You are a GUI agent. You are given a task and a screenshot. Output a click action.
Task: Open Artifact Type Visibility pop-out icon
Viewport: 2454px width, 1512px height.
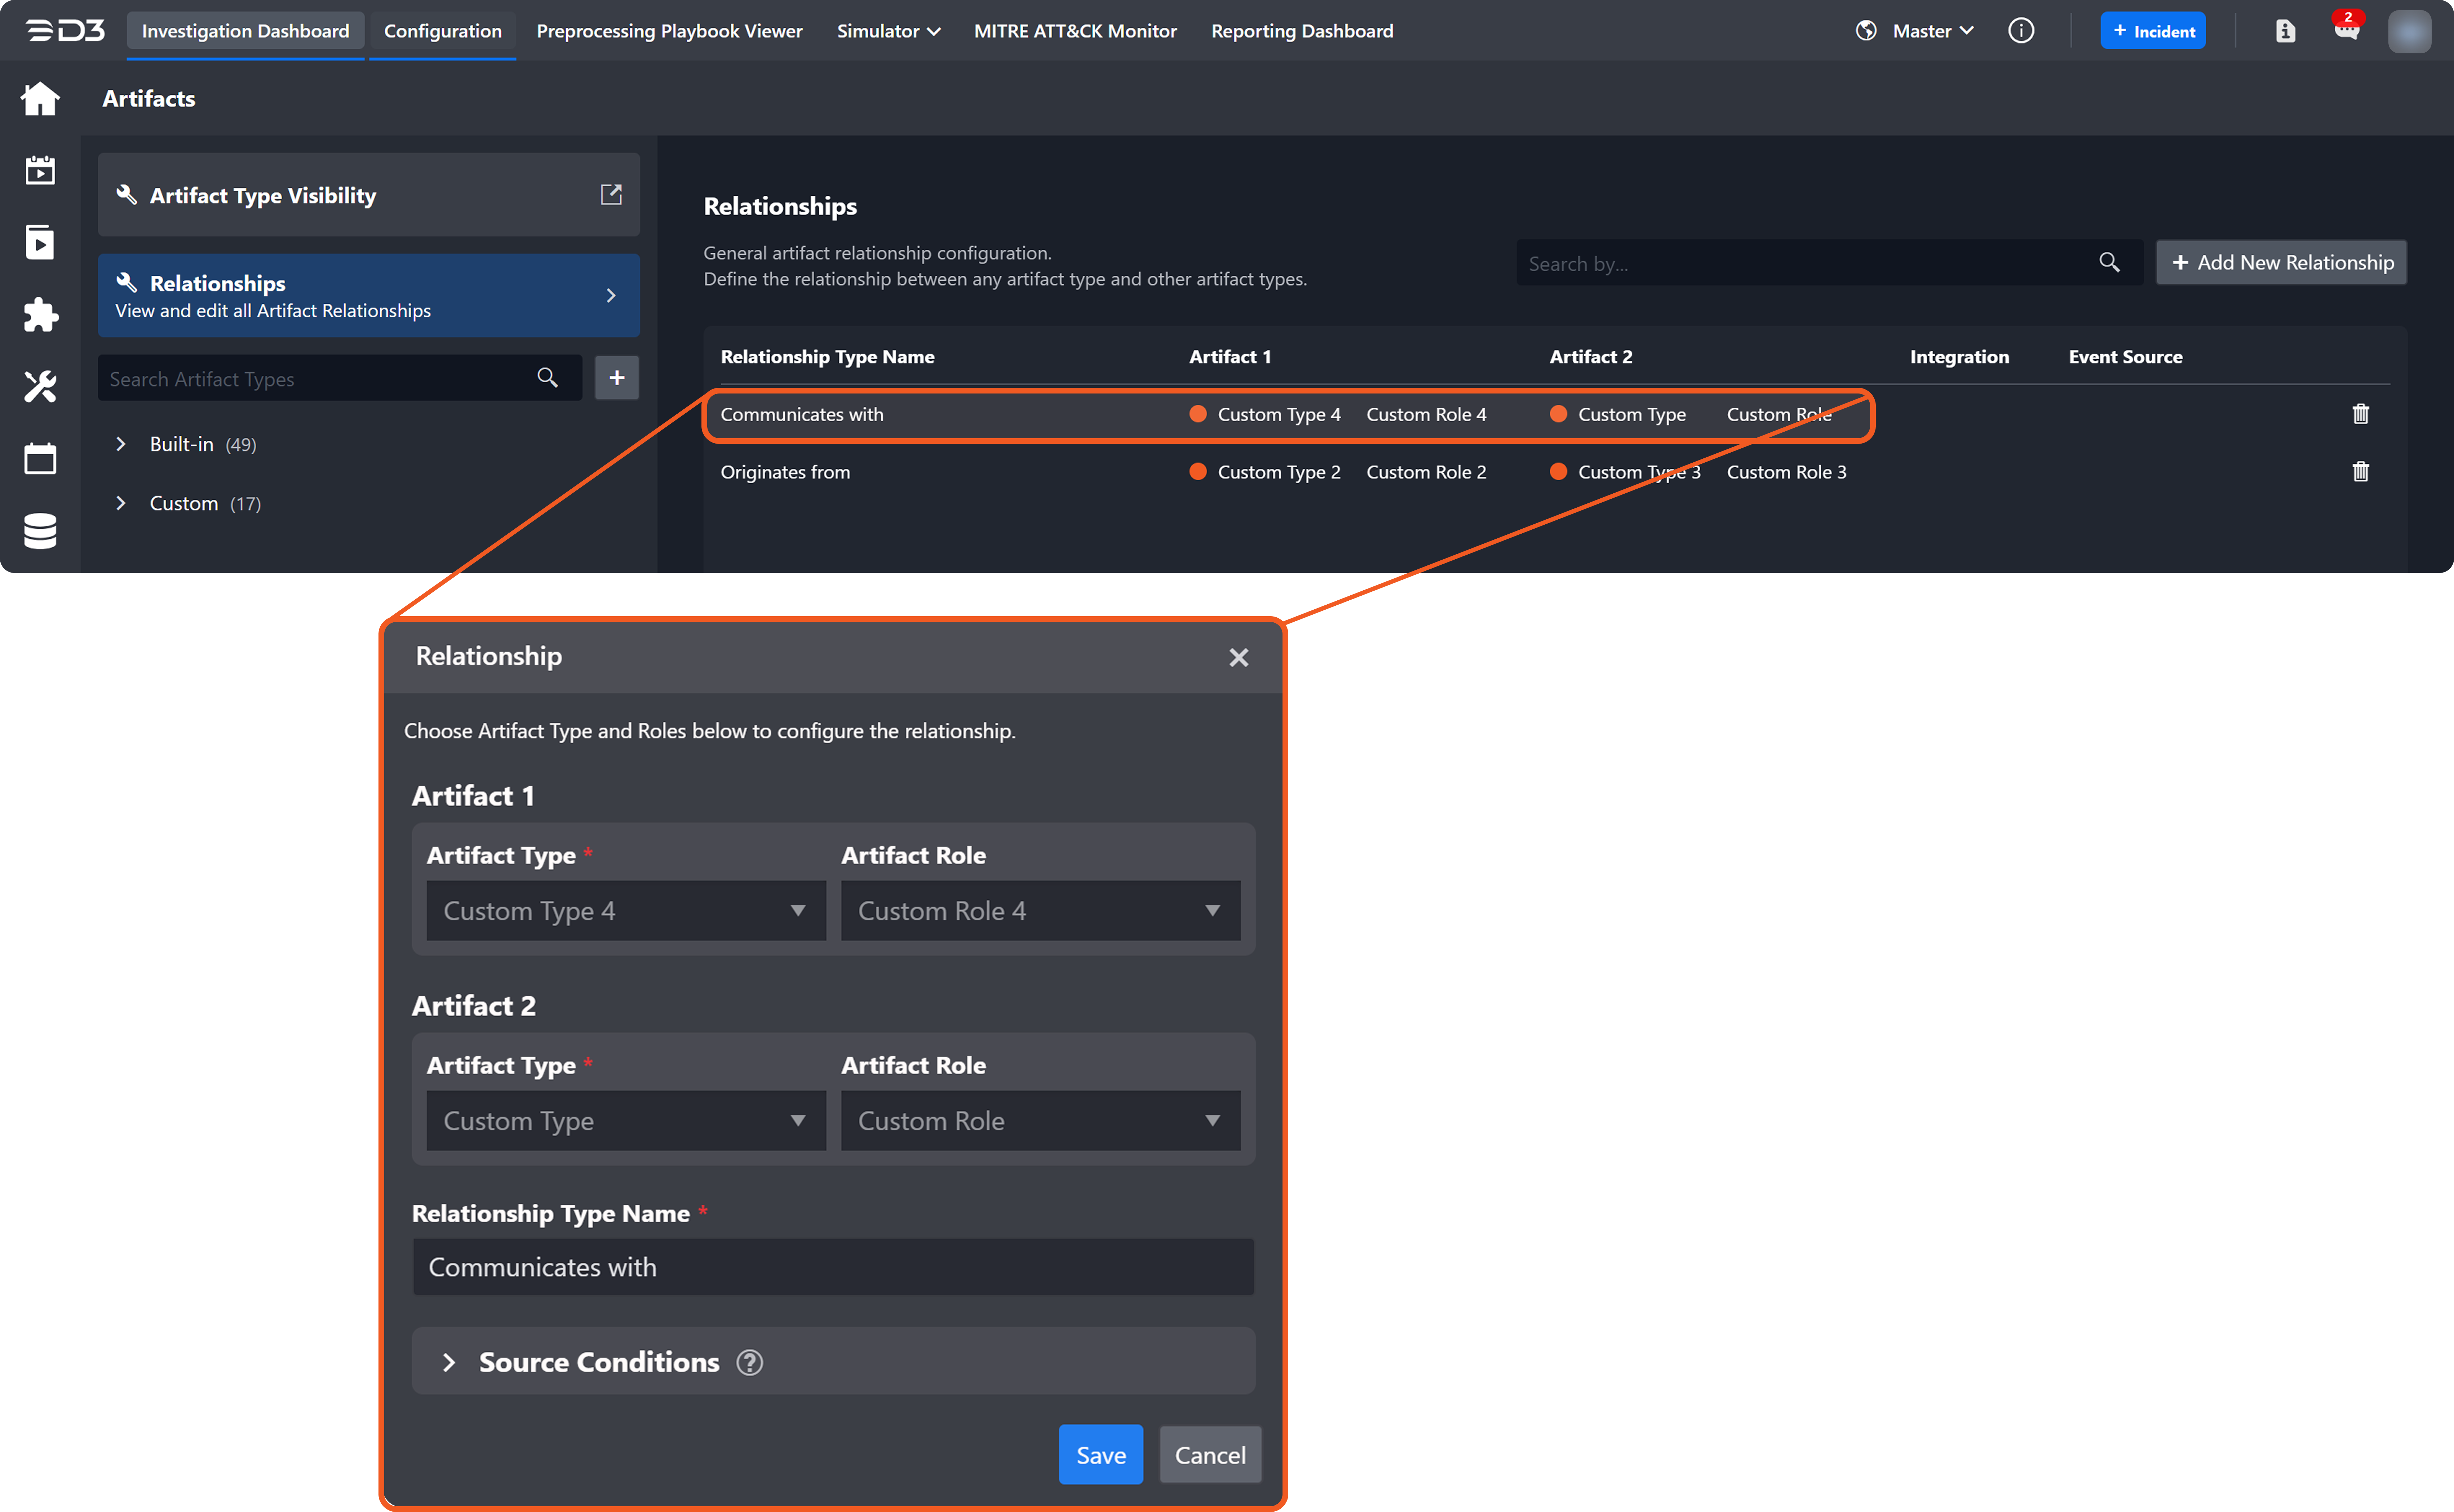[x=611, y=195]
